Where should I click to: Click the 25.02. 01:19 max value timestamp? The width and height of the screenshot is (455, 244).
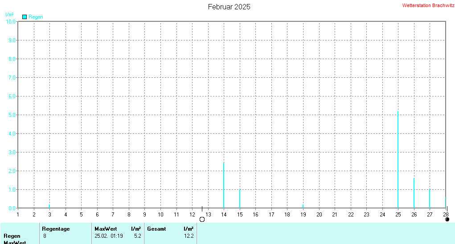point(109,236)
